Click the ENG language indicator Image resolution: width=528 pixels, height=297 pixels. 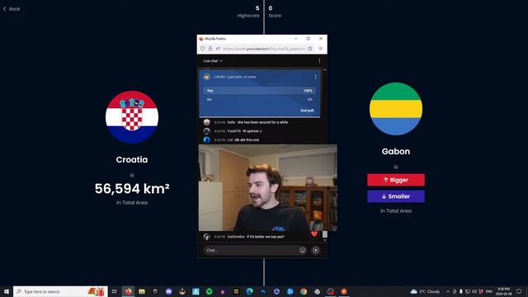[x=489, y=291]
